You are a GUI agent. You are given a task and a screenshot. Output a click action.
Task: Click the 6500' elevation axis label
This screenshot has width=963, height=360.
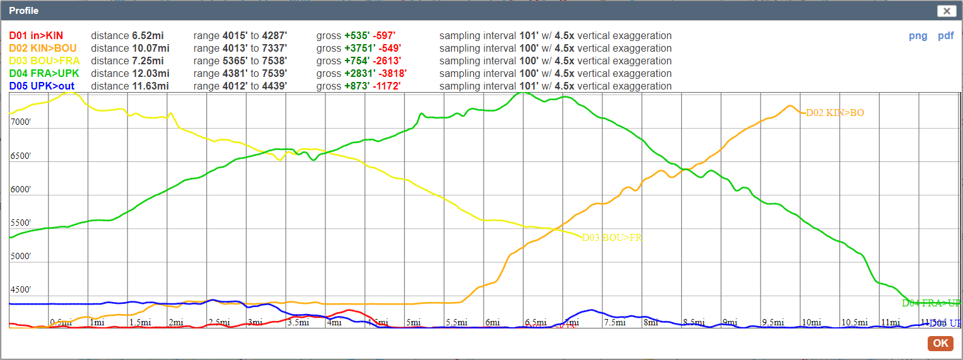tap(20, 156)
